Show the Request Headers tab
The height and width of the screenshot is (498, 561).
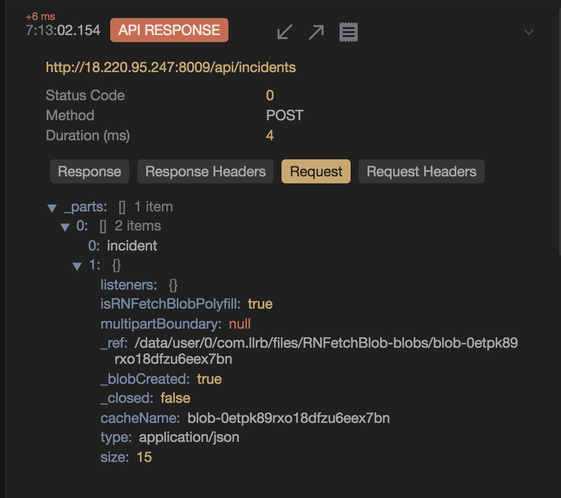[x=421, y=171]
